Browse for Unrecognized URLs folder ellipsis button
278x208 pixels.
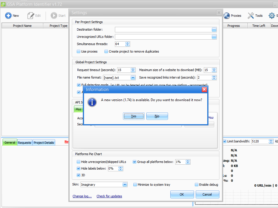coord(214,37)
